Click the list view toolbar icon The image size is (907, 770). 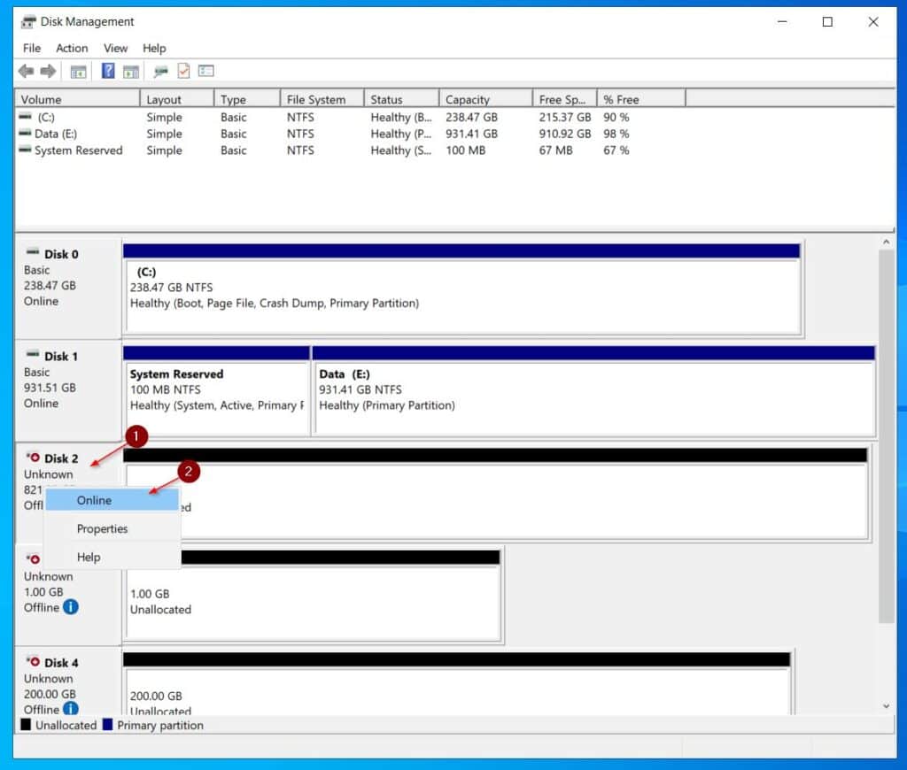click(x=205, y=71)
